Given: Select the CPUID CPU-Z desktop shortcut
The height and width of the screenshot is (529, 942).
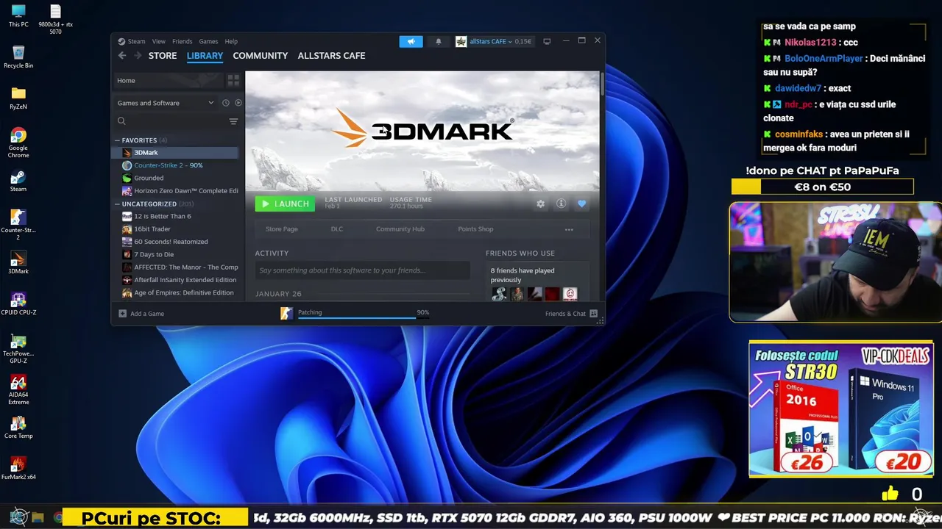Looking at the screenshot, I should coord(18,304).
